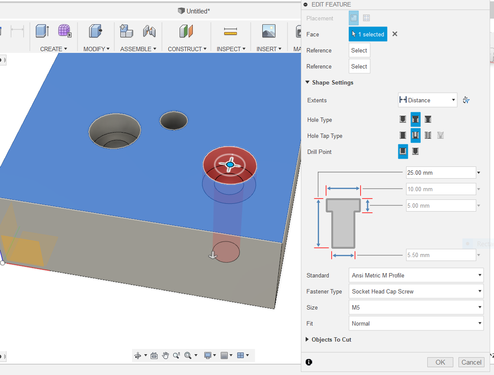Click the 10.00 mm counterbore diameter field
The height and width of the screenshot is (375, 494).
441,189
